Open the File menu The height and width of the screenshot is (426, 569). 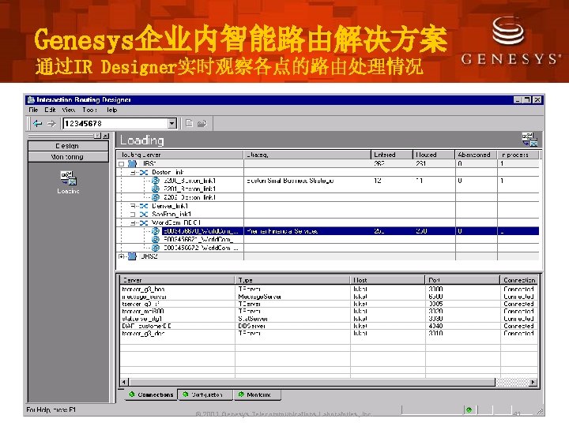[33, 110]
